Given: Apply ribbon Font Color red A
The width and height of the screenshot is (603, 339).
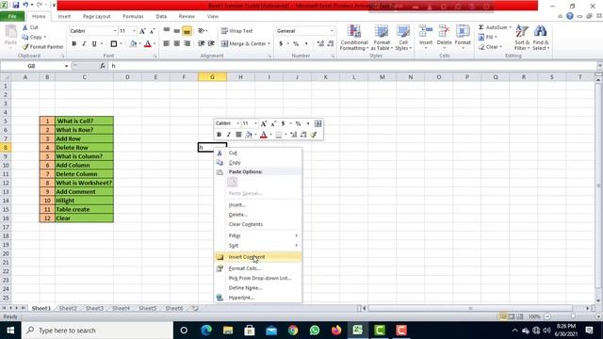Looking at the screenshot, I should [x=148, y=44].
